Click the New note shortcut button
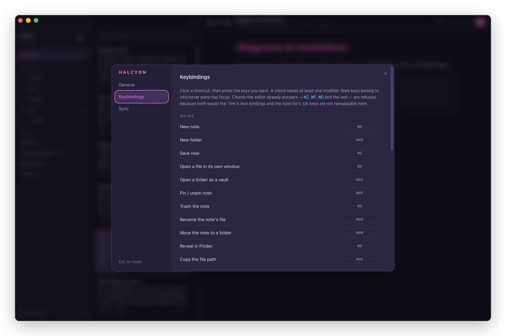 coord(359,127)
